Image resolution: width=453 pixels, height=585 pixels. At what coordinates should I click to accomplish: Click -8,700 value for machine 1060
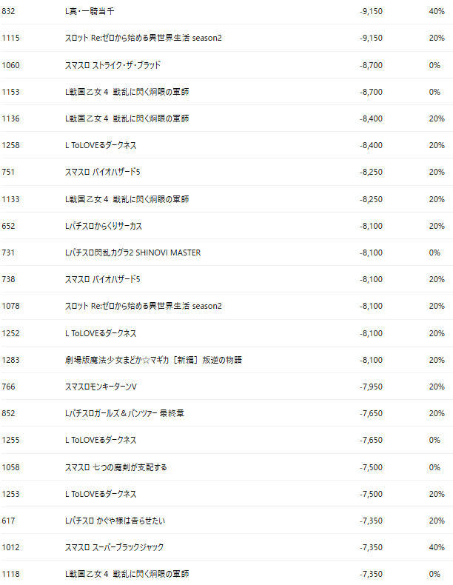click(371, 65)
